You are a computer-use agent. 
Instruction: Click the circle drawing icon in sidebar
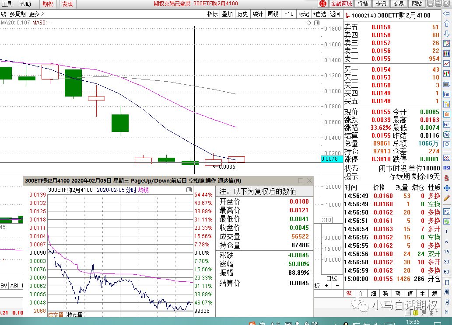click(x=446, y=144)
